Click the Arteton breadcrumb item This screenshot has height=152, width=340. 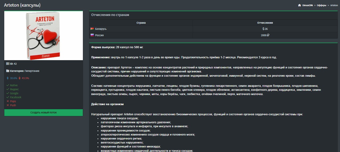(x=334, y=5)
